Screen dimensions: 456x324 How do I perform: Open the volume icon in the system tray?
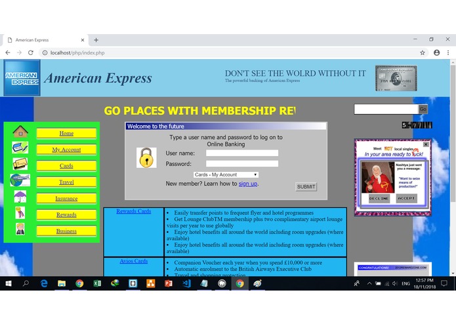point(394,283)
